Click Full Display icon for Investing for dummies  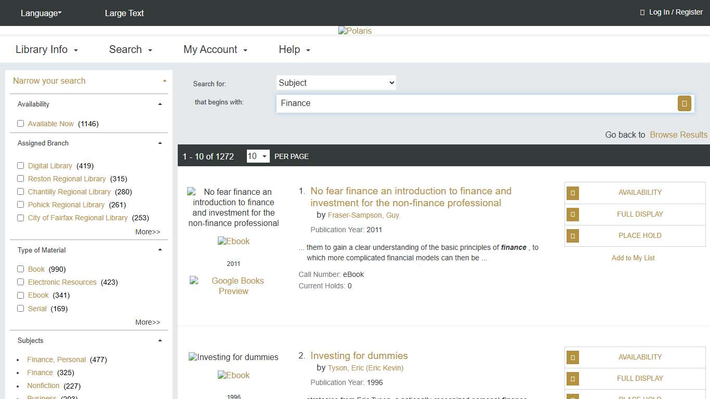point(572,379)
